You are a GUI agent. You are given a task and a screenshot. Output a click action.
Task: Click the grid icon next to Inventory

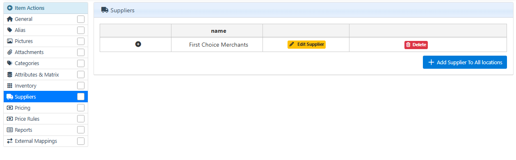[10, 86]
